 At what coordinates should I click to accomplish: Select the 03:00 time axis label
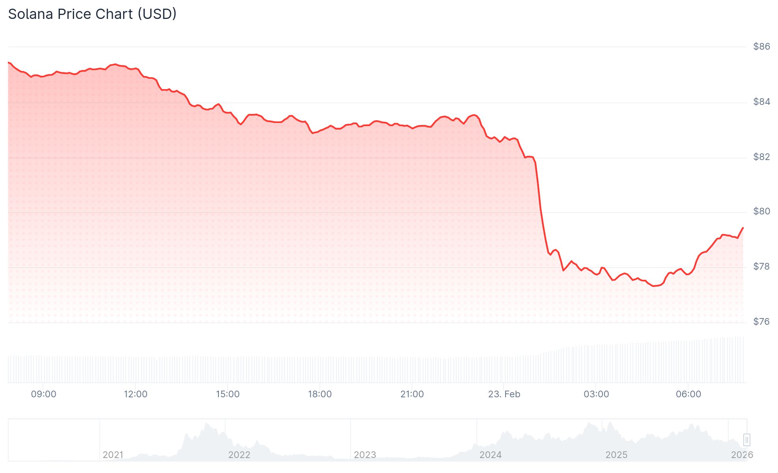coord(596,394)
